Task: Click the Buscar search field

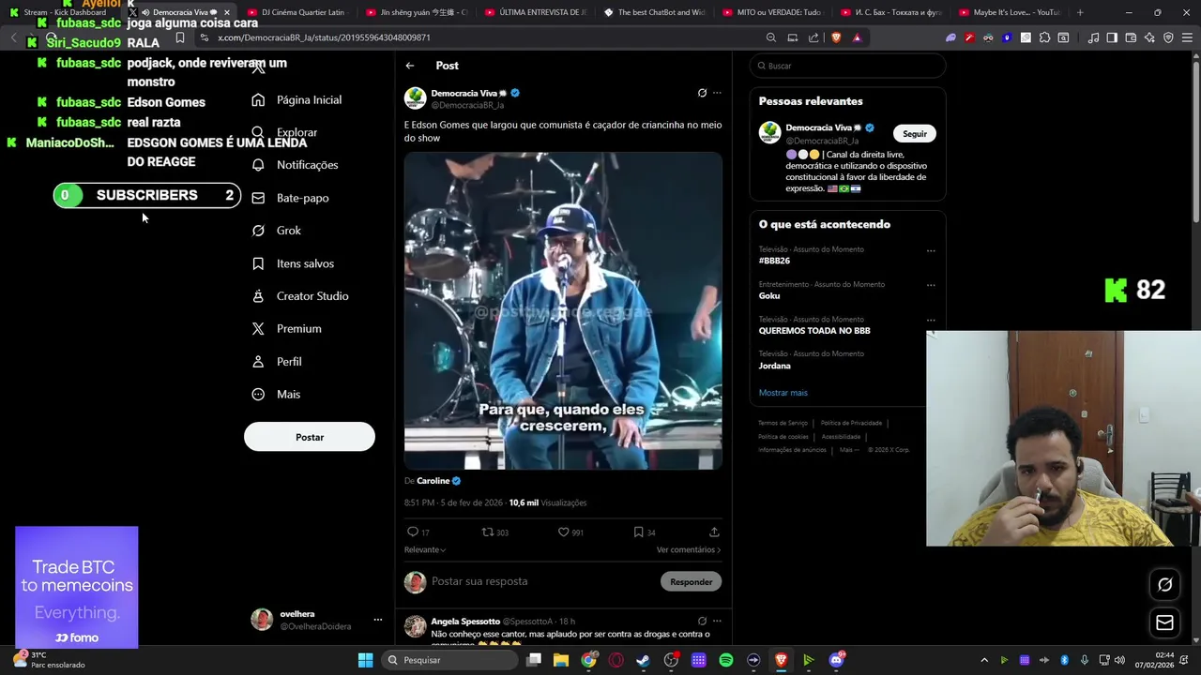Action: [x=847, y=66]
